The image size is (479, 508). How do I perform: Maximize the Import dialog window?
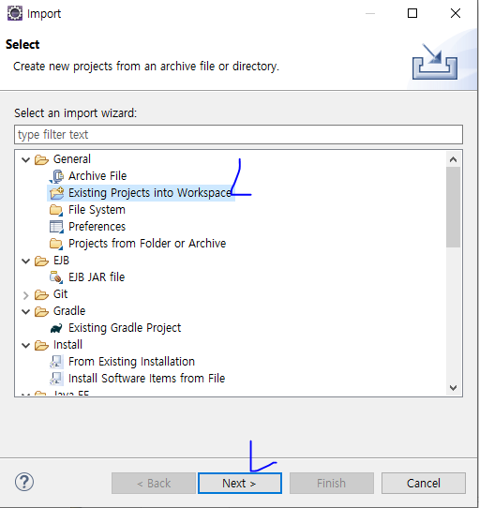coord(412,13)
